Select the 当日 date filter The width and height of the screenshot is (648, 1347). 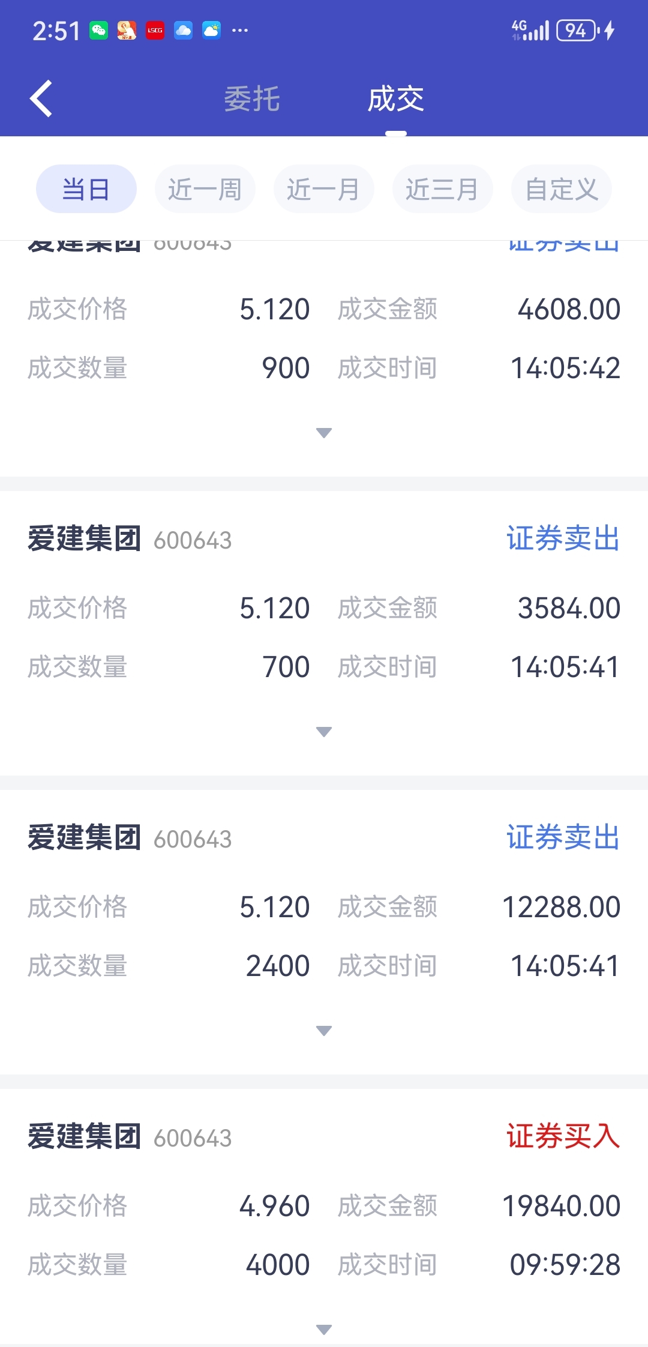[x=86, y=189]
